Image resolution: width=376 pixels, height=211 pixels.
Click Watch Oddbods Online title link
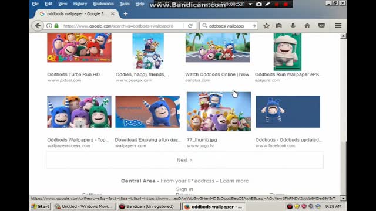pyautogui.click(x=219, y=74)
